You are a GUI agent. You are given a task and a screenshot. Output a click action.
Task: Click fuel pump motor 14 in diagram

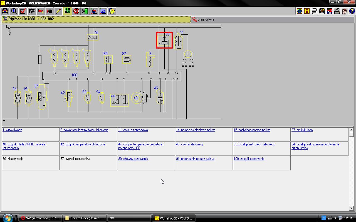18,98
